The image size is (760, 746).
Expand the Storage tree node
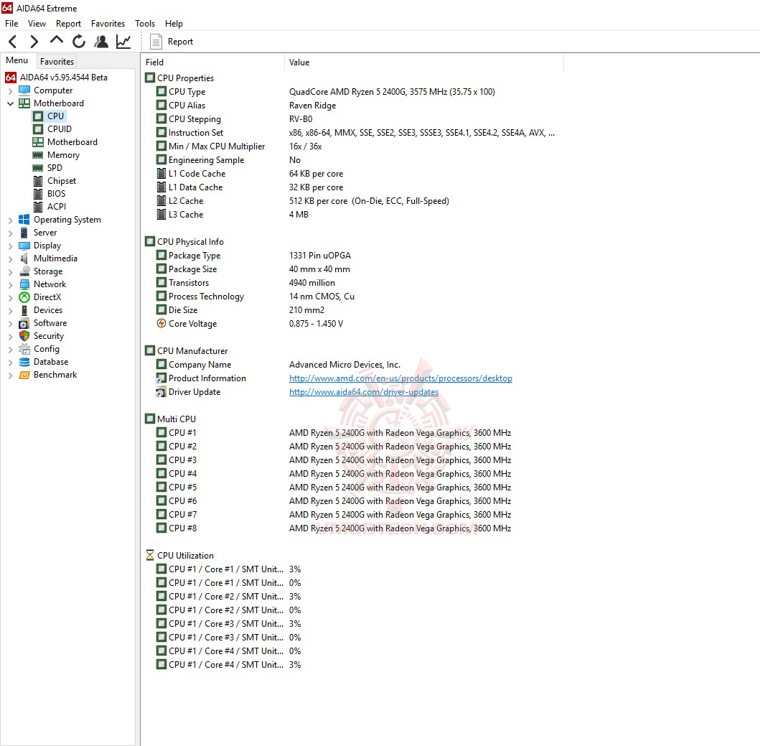point(10,271)
